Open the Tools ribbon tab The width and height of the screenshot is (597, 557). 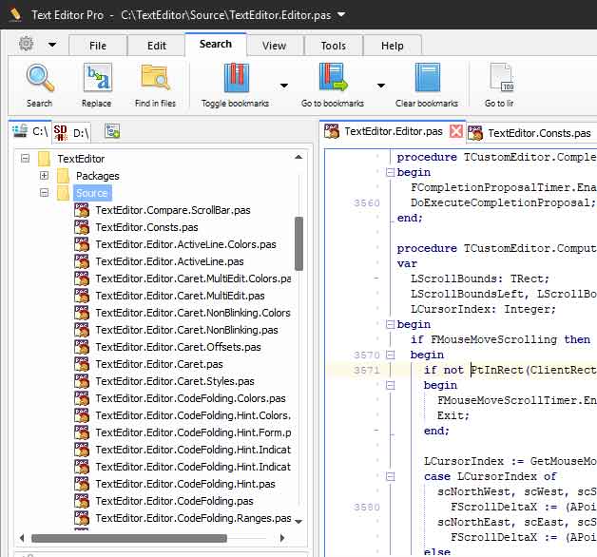tap(333, 46)
